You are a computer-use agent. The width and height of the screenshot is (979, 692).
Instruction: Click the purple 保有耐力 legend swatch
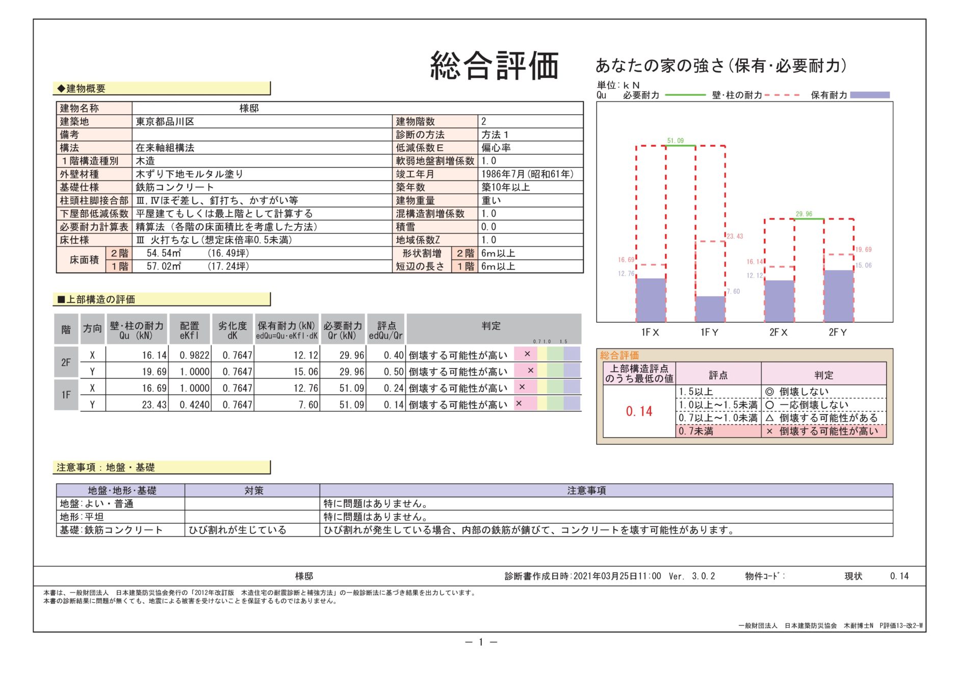(870, 95)
